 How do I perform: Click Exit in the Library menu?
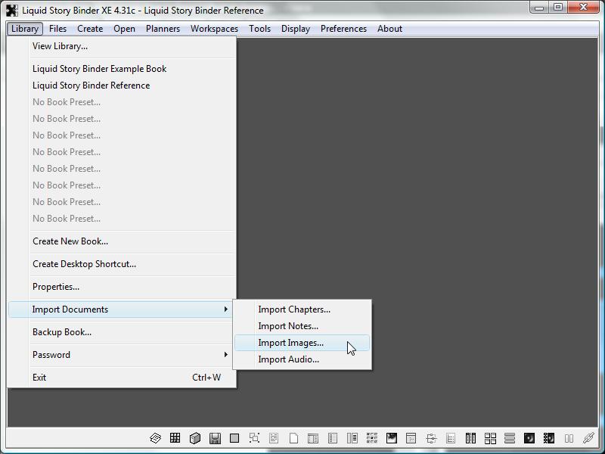click(39, 378)
